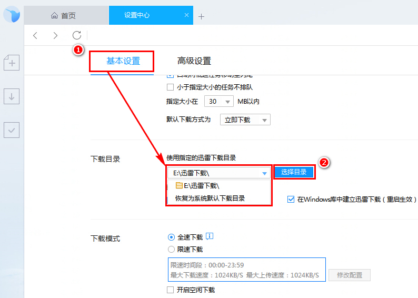
Task: Click the 下载模式 section label
Action: click(105, 239)
